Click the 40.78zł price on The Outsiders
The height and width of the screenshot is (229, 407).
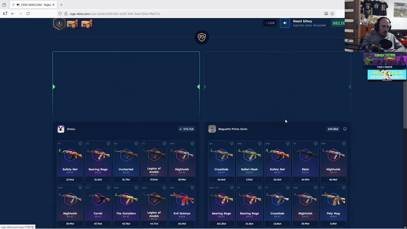[126, 224]
